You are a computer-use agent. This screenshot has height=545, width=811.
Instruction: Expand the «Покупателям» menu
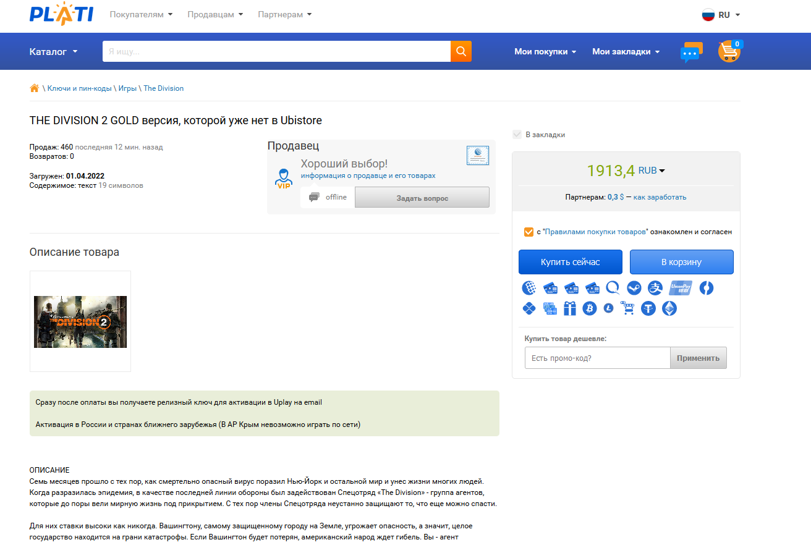(141, 14)
